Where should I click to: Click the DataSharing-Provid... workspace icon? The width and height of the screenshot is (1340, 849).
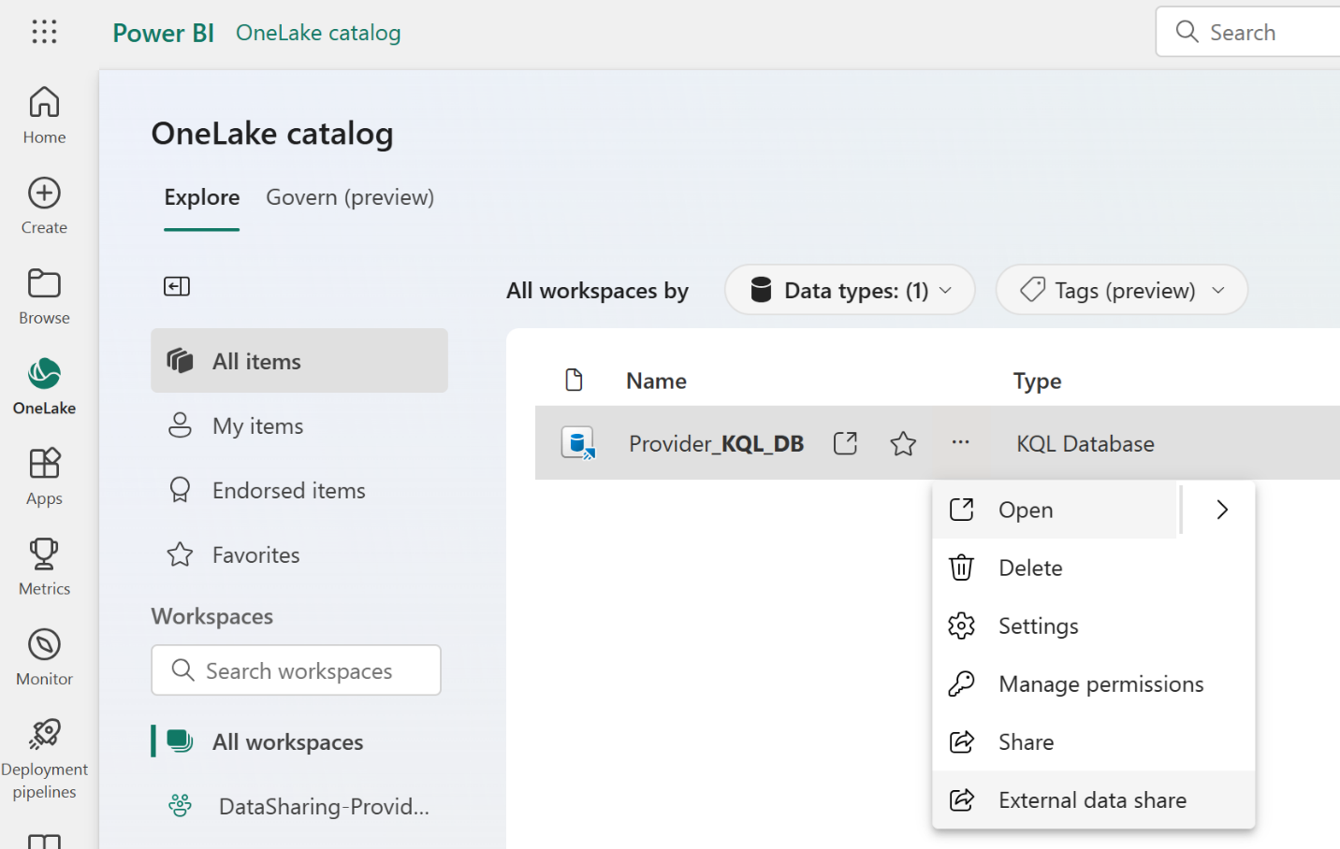[x=180, y=805]
